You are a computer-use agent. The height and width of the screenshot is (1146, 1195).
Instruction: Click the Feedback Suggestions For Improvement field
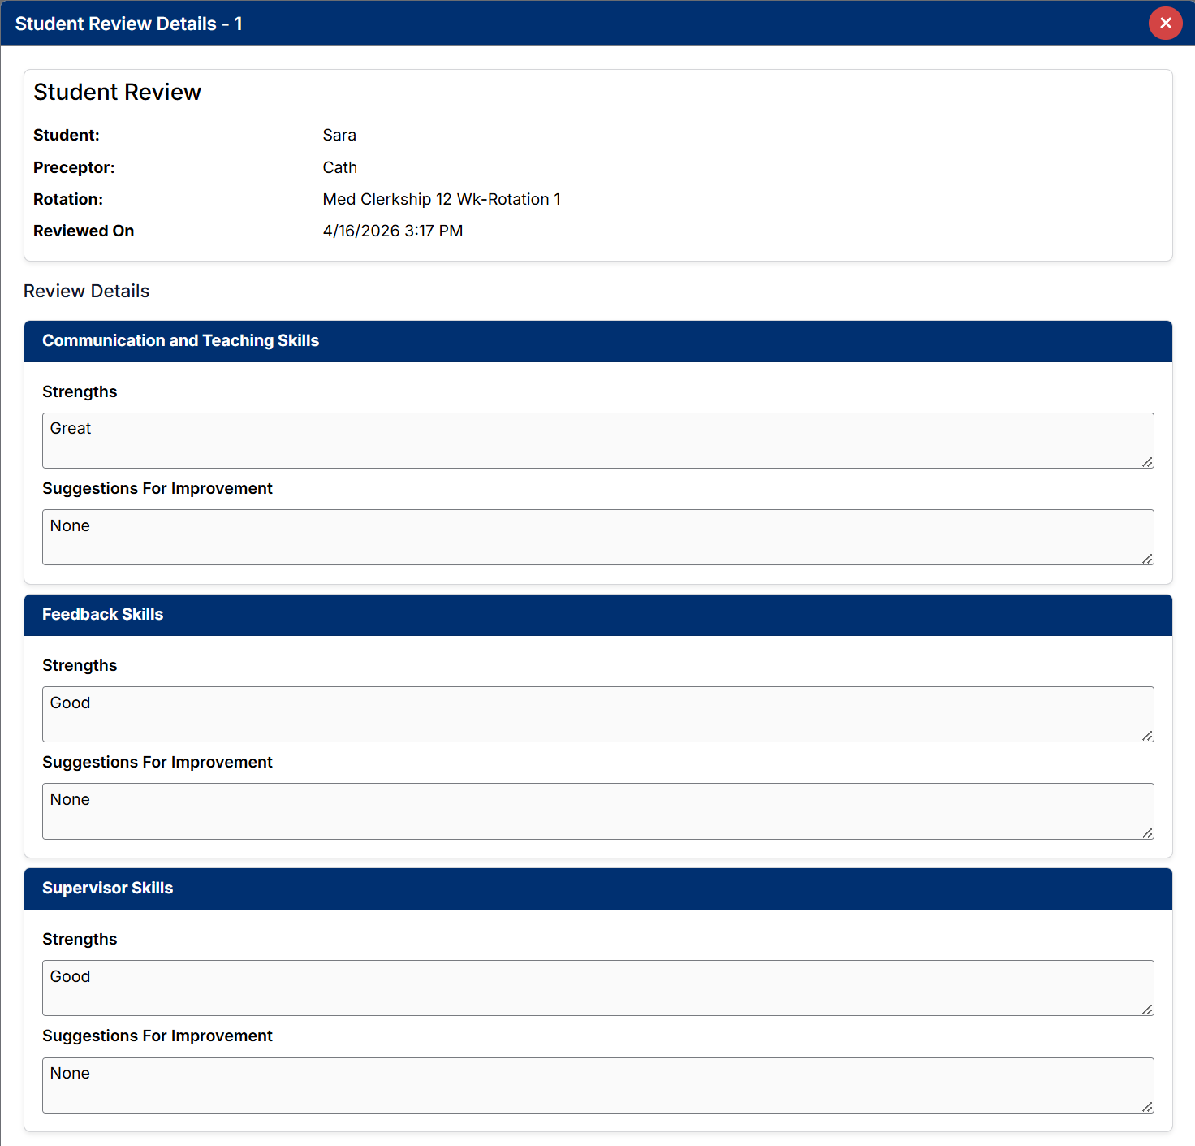[x=597, y=811]
